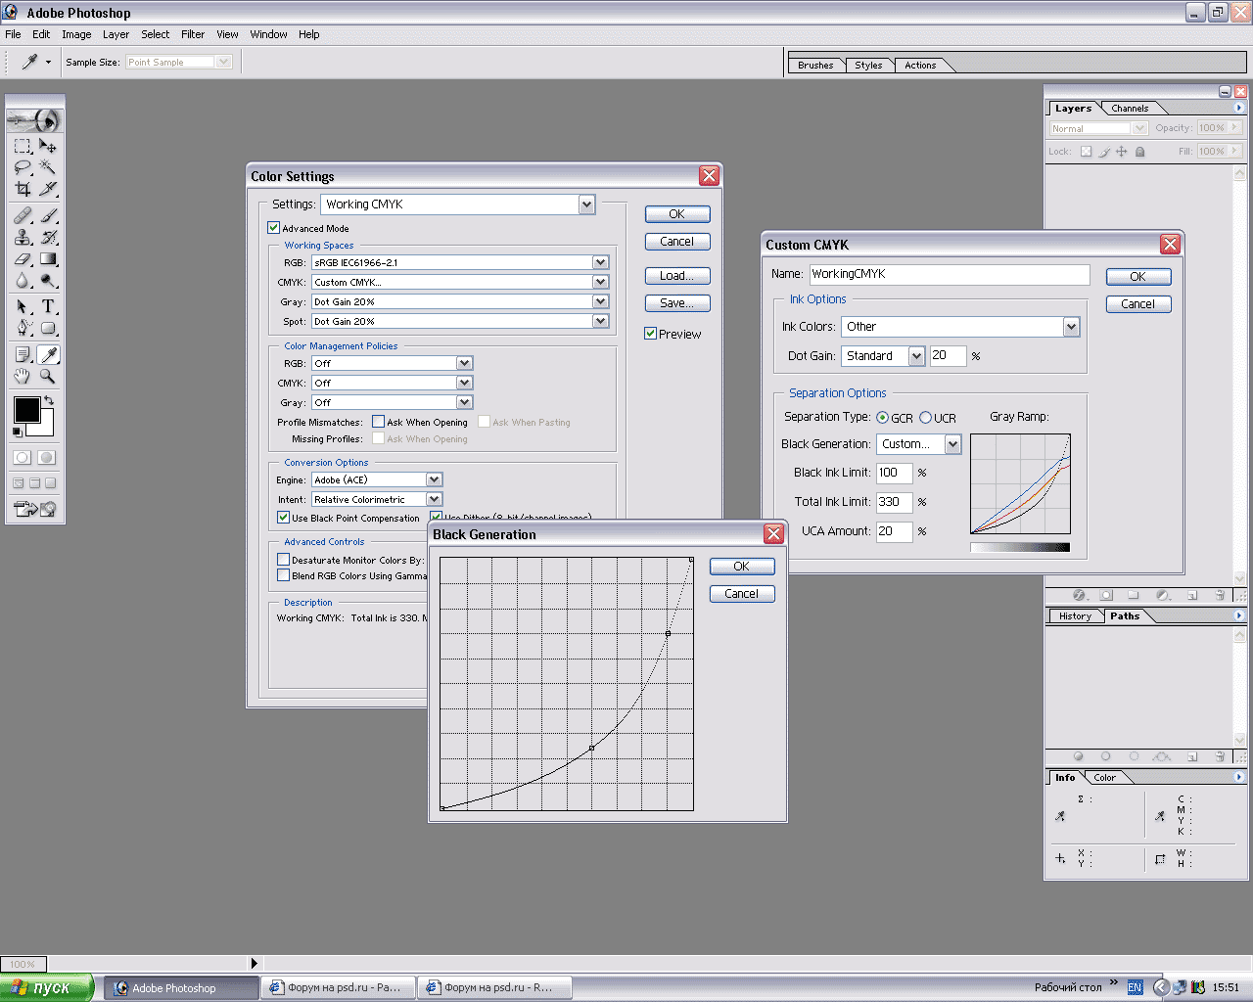Uncheck Advanced Mode checkbox
Image resolution: width=1253 pixels, height=1002 pixels.
coord(274,228)
